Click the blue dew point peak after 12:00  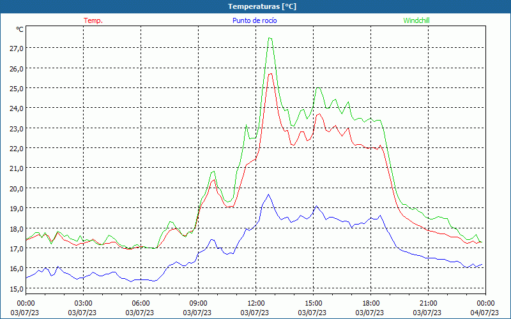pos(268,195)
